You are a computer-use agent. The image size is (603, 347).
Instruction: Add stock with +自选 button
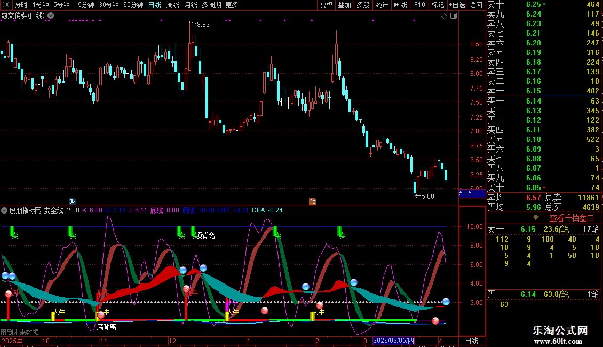tap(457, 5)
